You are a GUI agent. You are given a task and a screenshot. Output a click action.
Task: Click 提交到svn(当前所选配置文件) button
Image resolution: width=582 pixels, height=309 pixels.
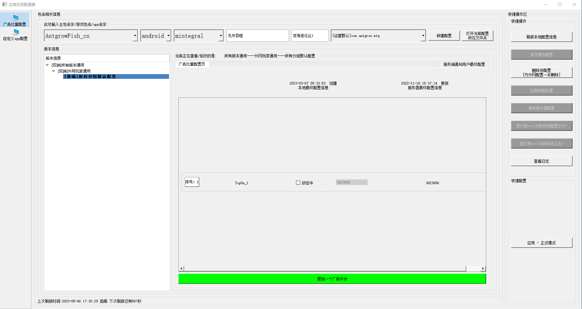(x=541, y=126)
